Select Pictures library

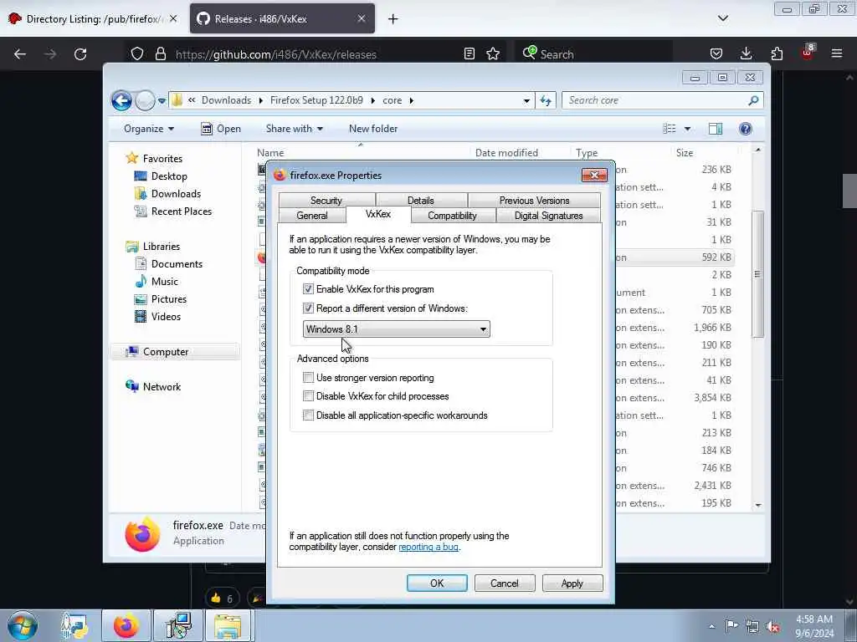(169, 298)
